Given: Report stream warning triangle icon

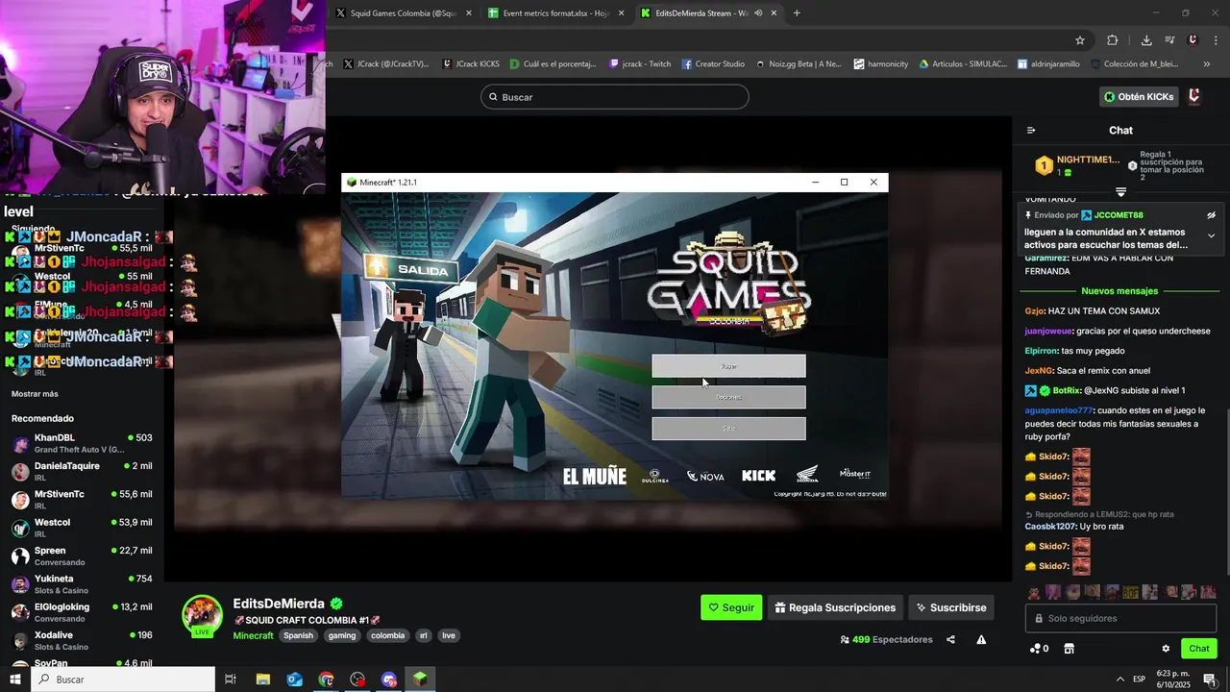Looking at the screenshot, I should (x=981, y=640).
